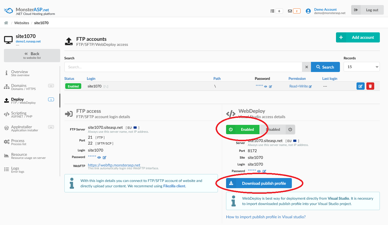388x225 pixels.
Task: Sort table by Path column
Action: pyautogui.click(x=217, y=78)
